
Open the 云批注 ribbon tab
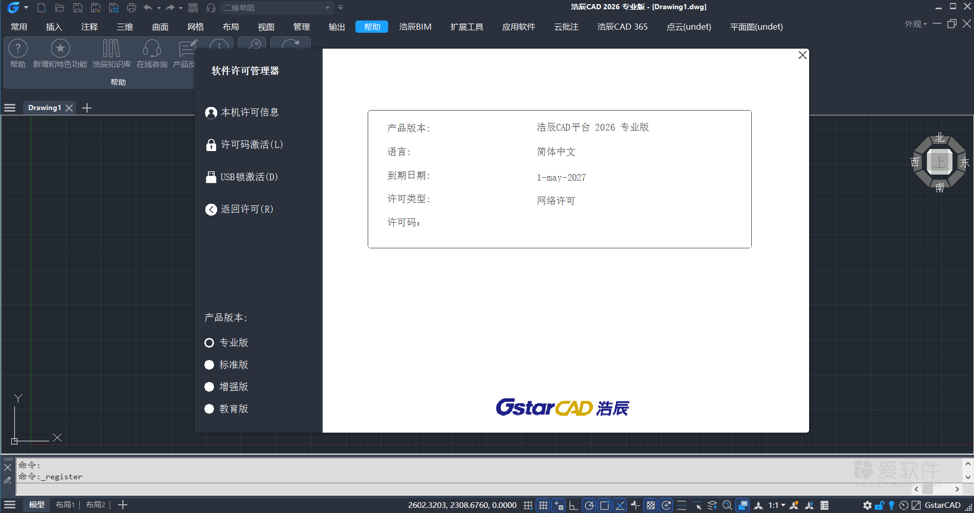566,27
